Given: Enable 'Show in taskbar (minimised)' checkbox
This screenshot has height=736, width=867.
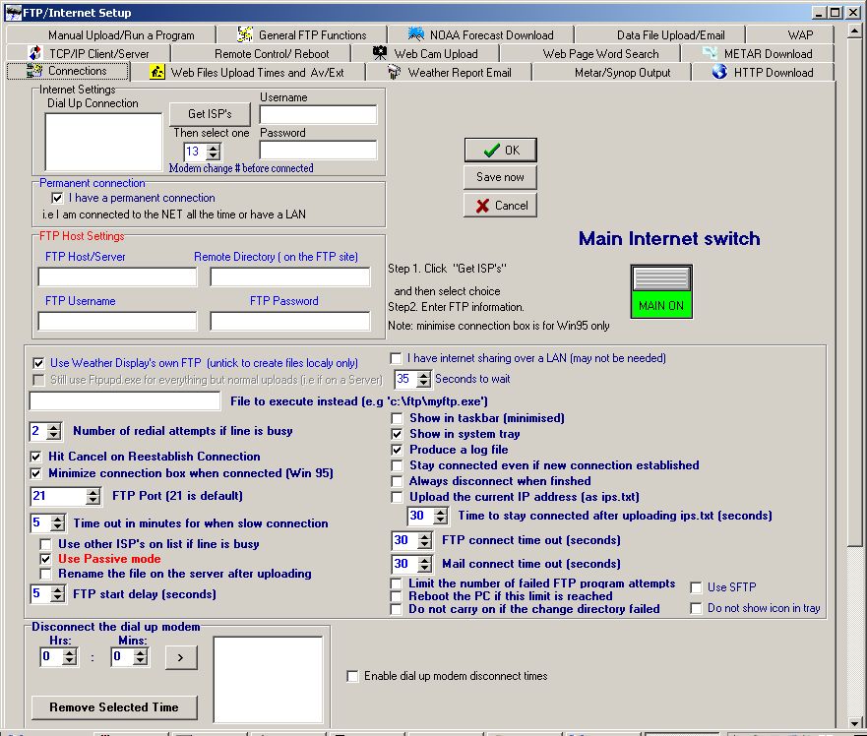Looking at the screenshot, I should [397, 418].
